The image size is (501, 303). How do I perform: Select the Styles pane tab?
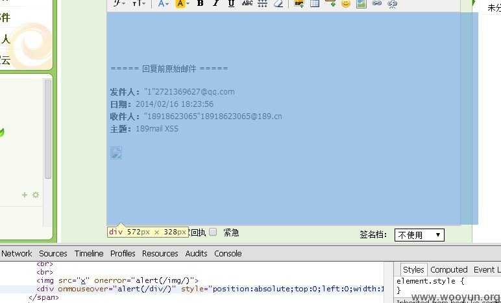click(413, 269)
